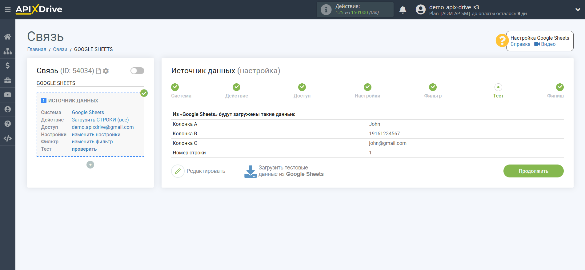Click the account avatar icon
This screenshot has width=585, height=270.
pos(420,10)
